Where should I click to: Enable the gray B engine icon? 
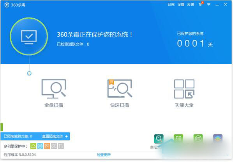point(61,146)
